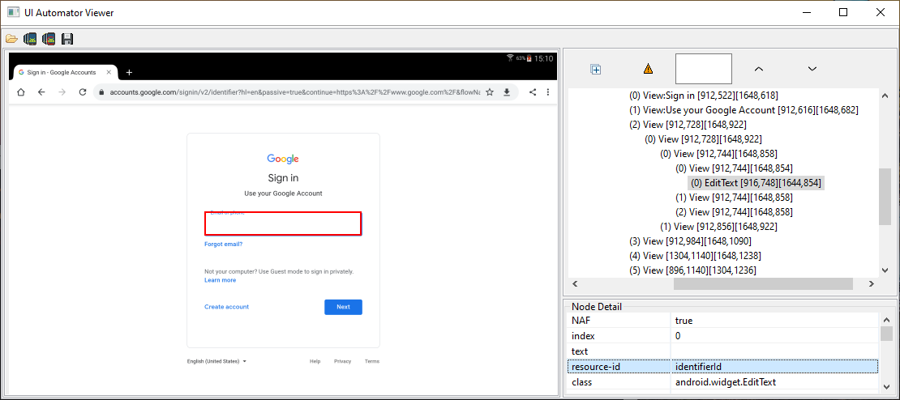Select the View:Use your Google Account node
Viewport: 900px width, 400px height.
tap(744, 109)
